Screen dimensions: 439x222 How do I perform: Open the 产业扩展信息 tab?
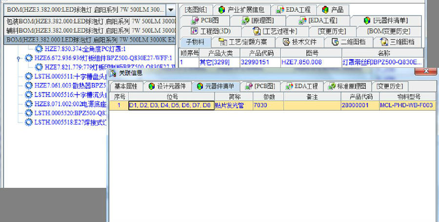coord(241,10)
